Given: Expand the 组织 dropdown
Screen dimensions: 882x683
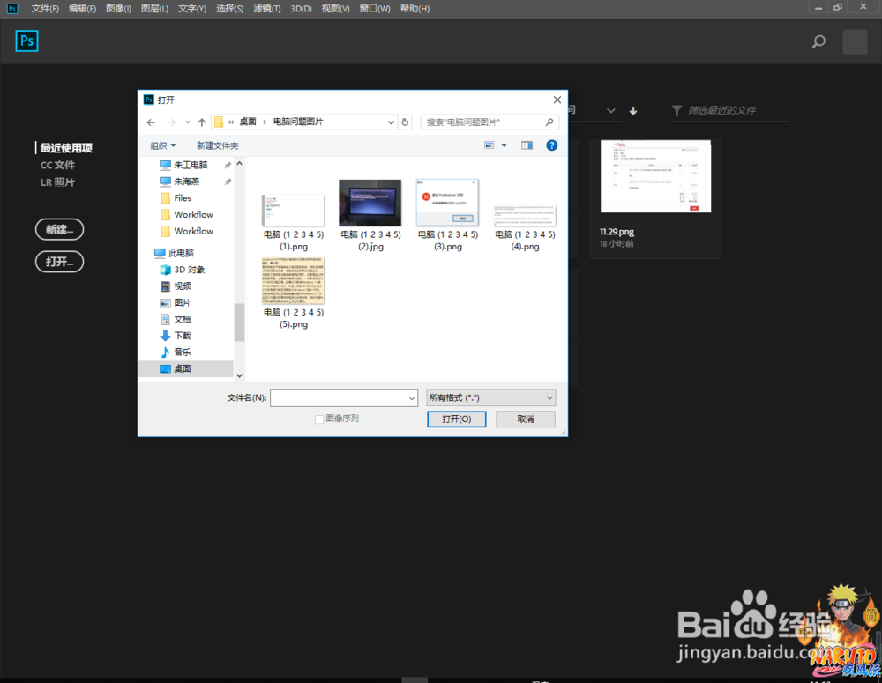Looking at the screenshot, I should pyautogui.click(x=162, y=145).
